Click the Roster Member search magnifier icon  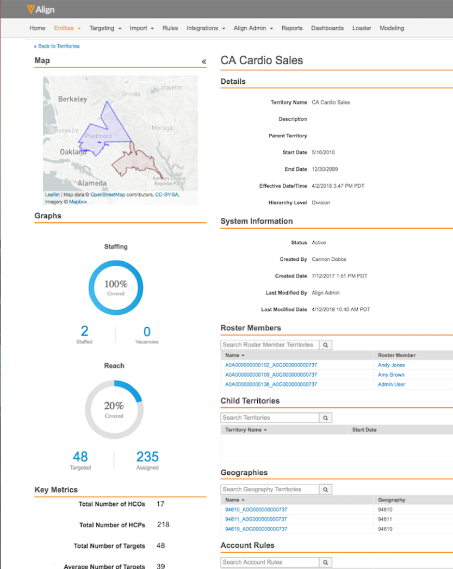(x=325, y=345)
